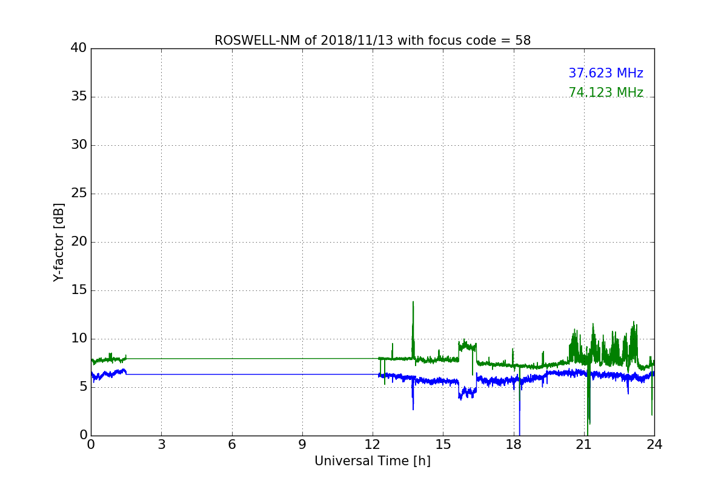Click the Y-factor [dB] axis label
The image size is (727, 484).
pos(59,242)
